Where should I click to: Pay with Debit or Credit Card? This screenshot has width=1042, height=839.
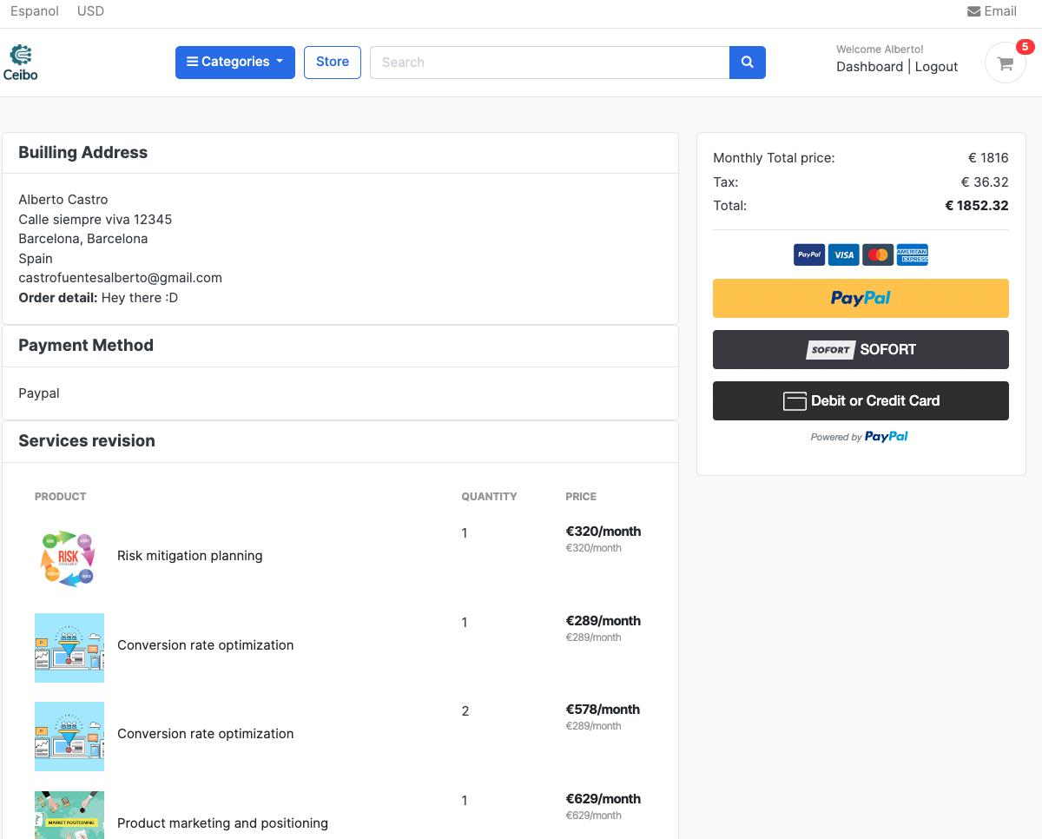point(861,400)
